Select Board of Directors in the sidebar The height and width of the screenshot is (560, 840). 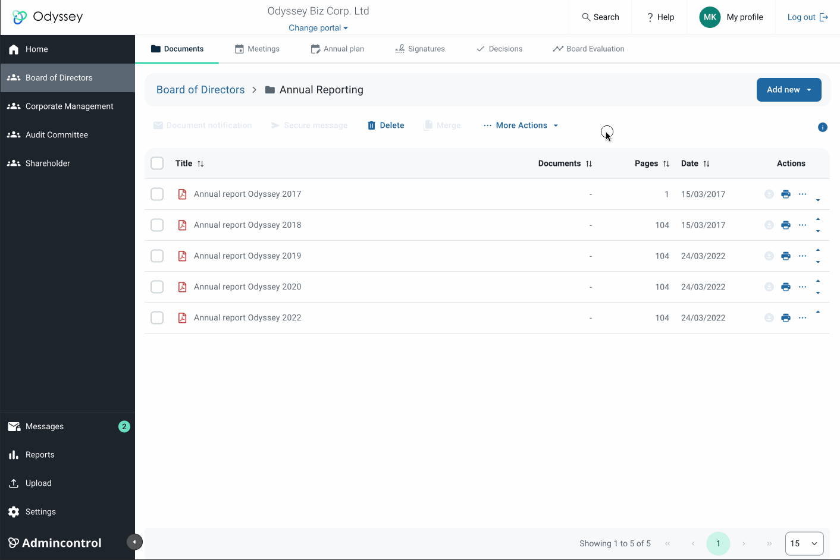tap(68, 78)
